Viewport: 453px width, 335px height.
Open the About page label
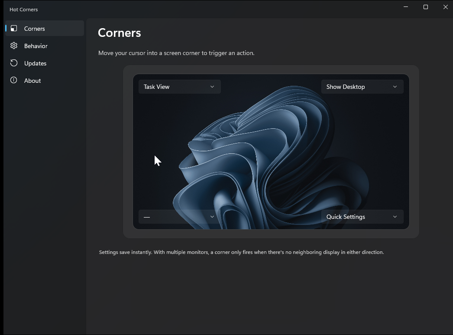click(32, 81)
